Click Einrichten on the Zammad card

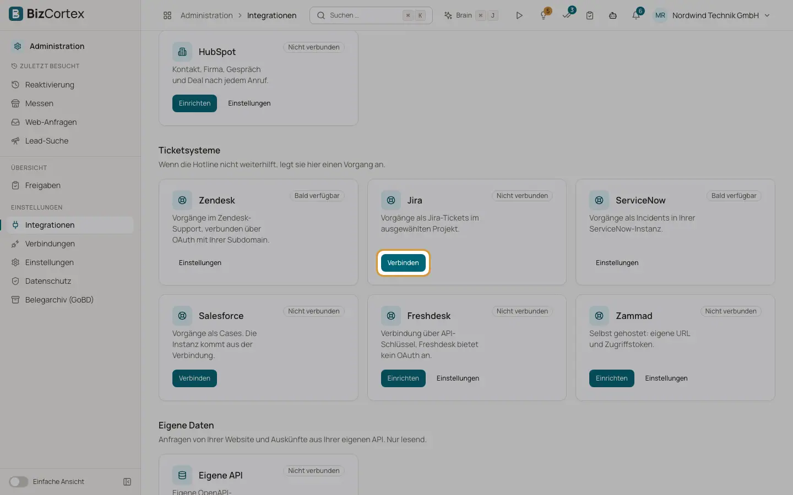(x=611, y=378)
